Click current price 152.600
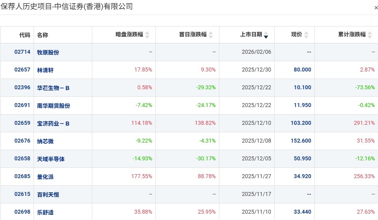Image resolution: width=378 pixels, height=220 pixels. click(x=301, y=141)
